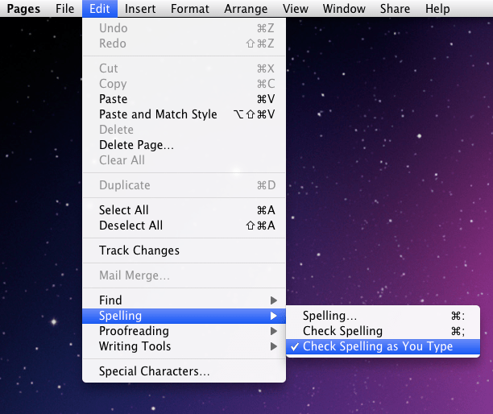Choose Select All in Edit menu
This screenshot has width=493, height=414.
184,210
